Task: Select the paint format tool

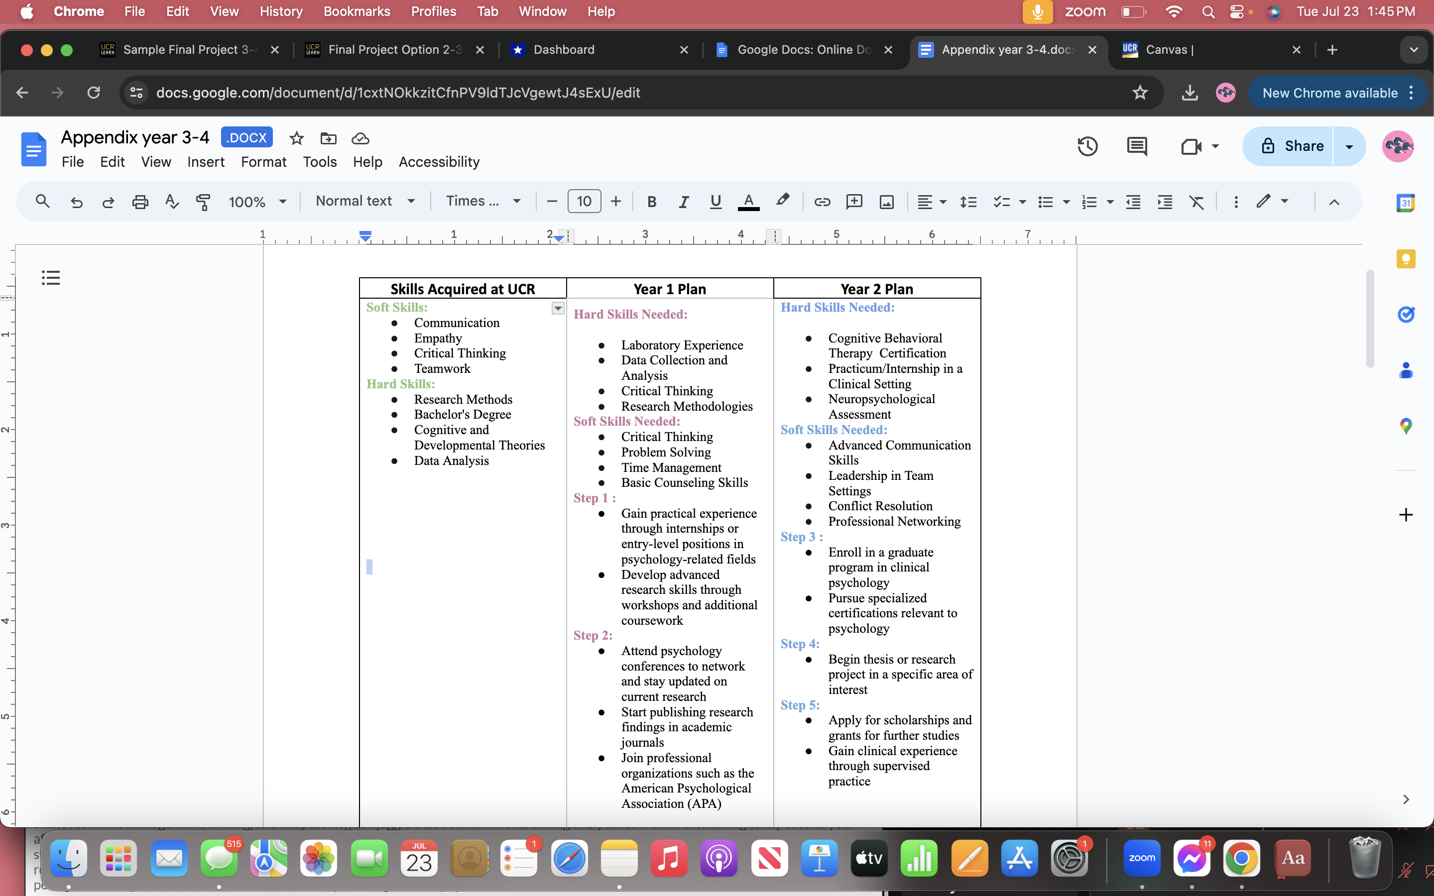Action: [203, 202]
